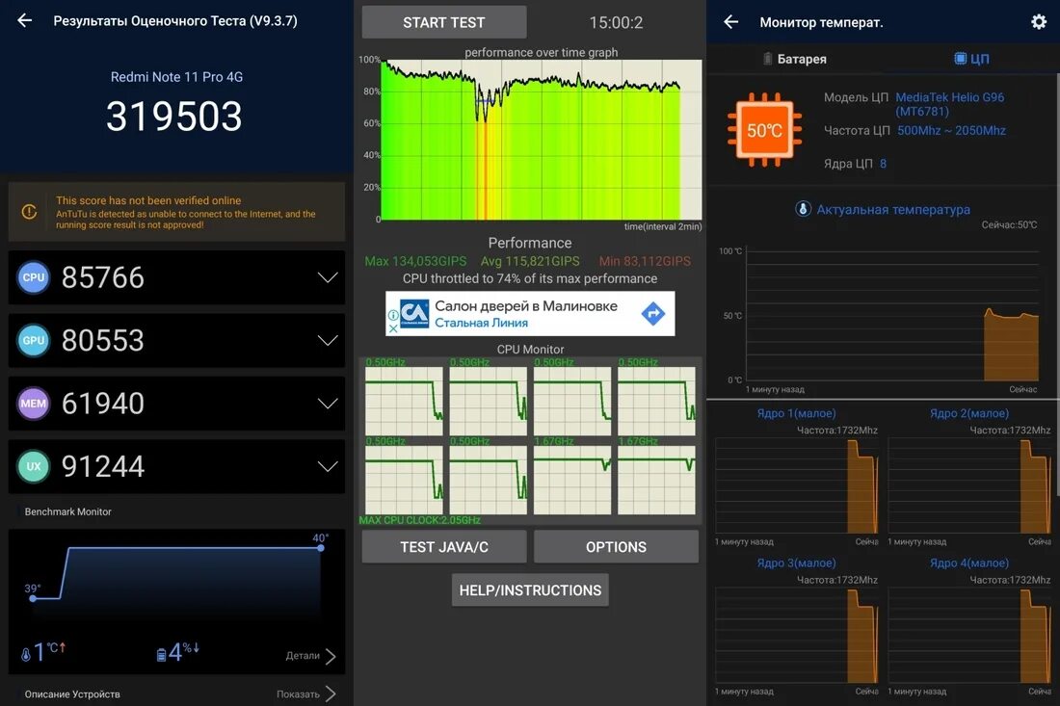
Task: Open settings via the gear icon
Action: (1039, 21)
